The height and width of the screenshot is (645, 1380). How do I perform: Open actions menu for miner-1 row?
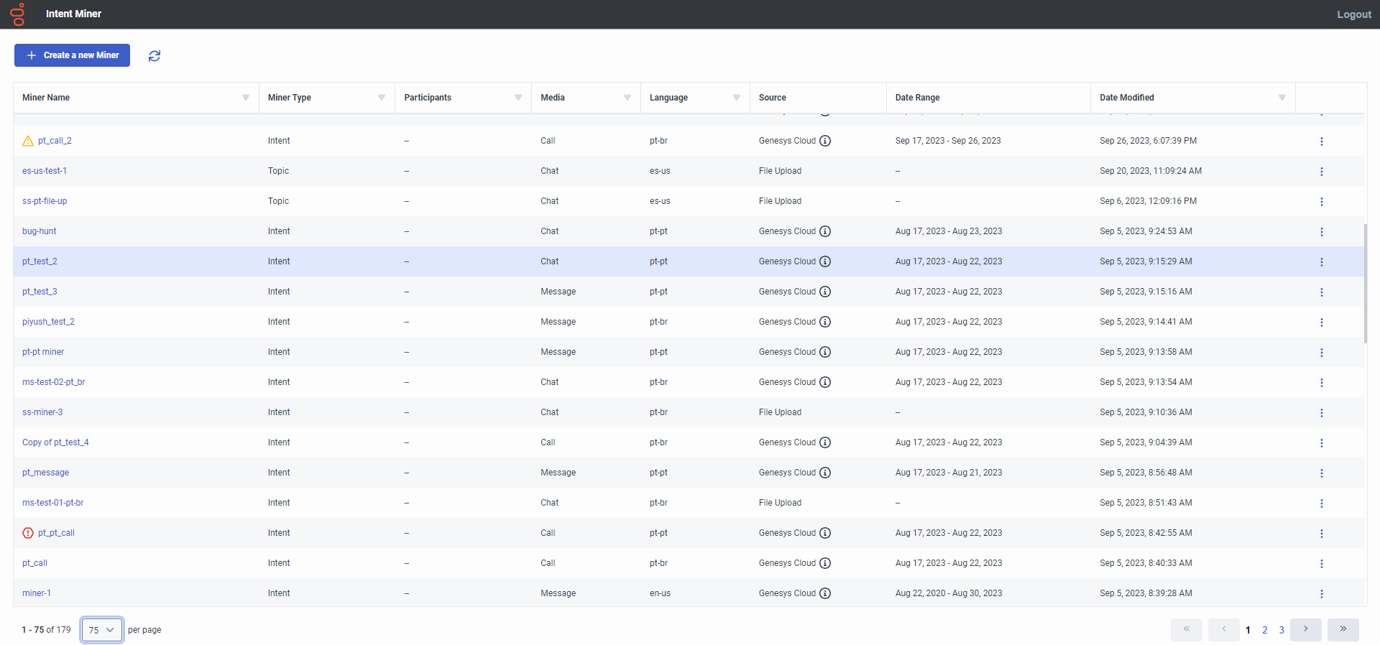pos(1321,594)
